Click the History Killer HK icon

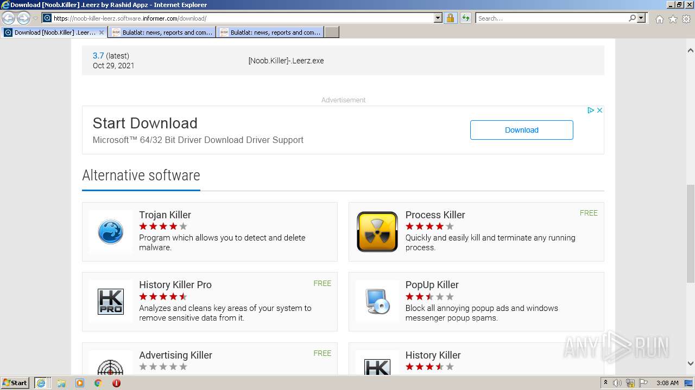pyautogui.click(x=377, y=366)
